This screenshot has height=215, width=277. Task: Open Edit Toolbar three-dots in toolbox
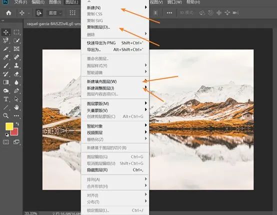coord(16,115)
